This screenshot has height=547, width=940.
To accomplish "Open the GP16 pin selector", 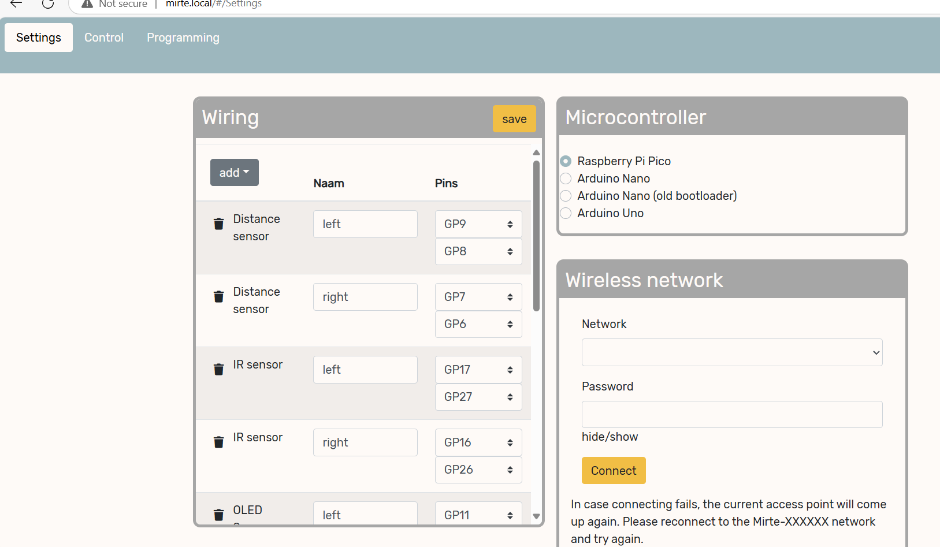I will point(478,442).
